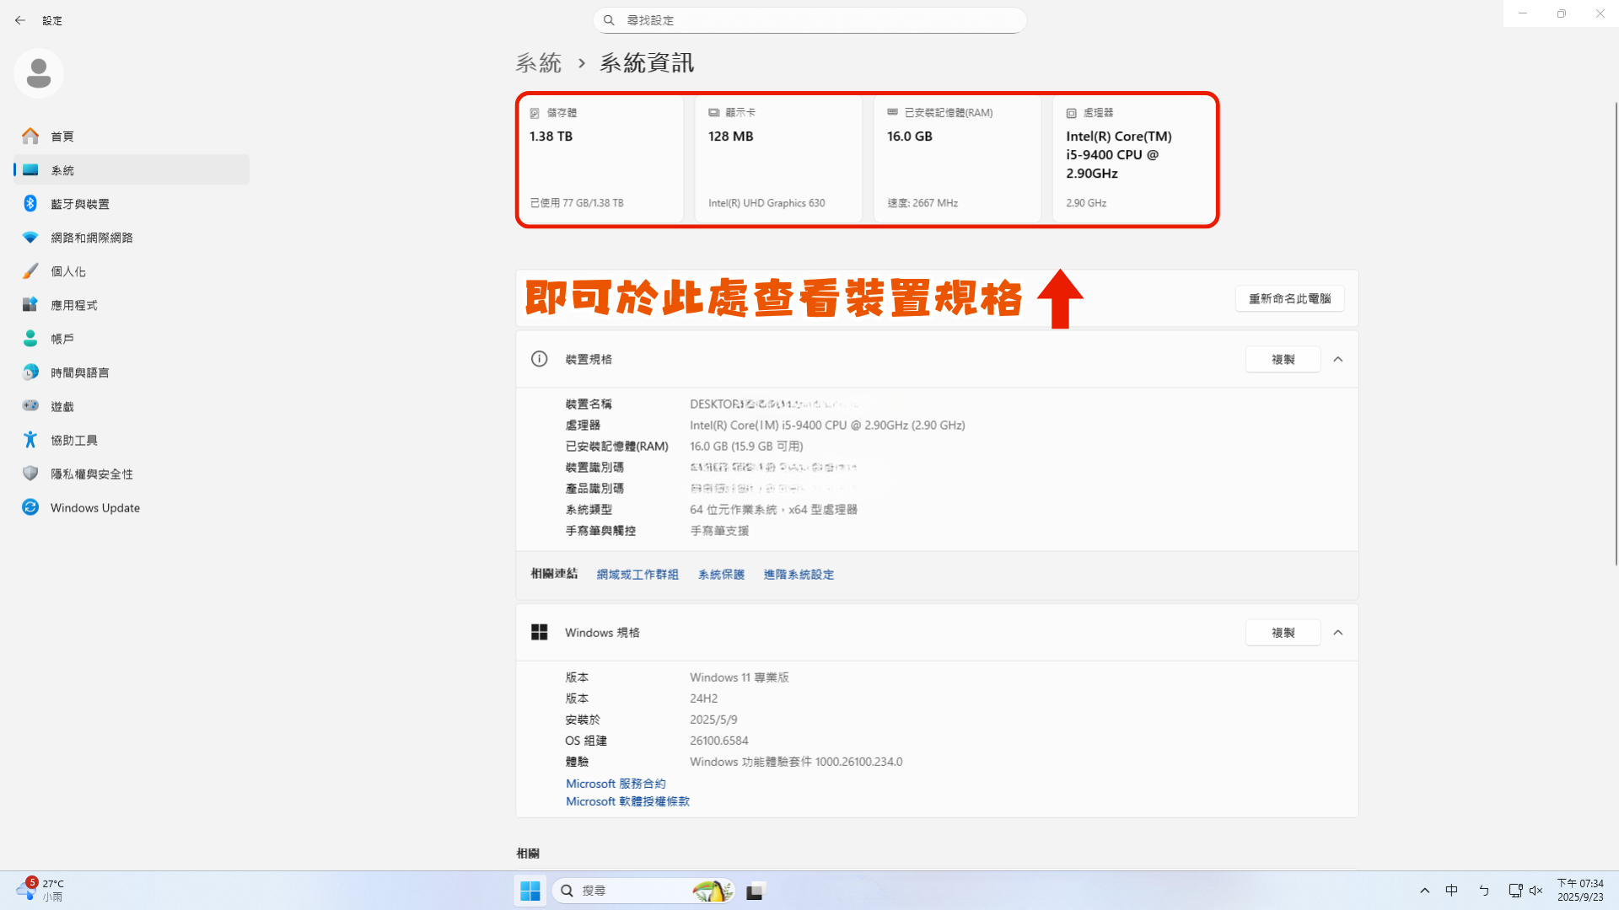
Task: Click the user profile avatar icon
Action: click(x=39, y=73)
